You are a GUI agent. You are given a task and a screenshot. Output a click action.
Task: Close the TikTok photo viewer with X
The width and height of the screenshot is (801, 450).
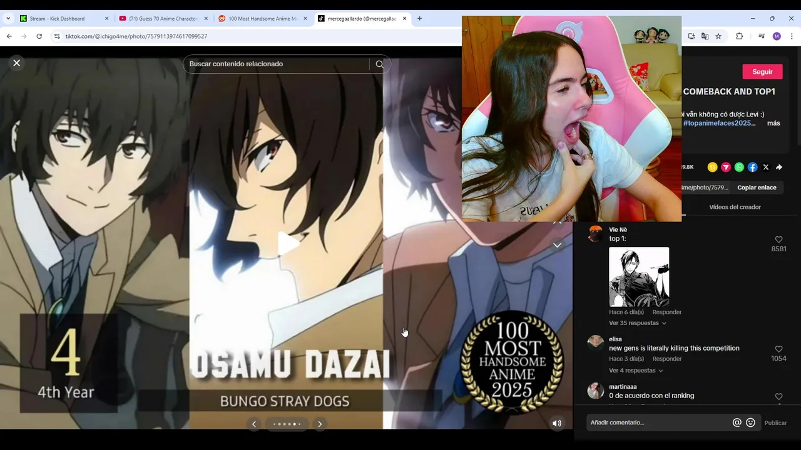pyautogui.click(x=17, y=62)
